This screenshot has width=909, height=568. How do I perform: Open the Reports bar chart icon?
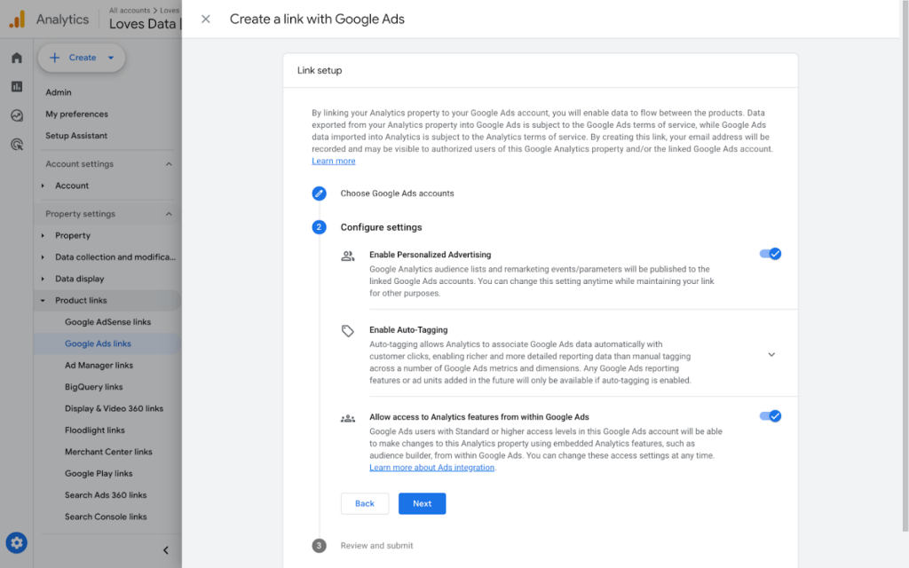[x=17, y=86]
